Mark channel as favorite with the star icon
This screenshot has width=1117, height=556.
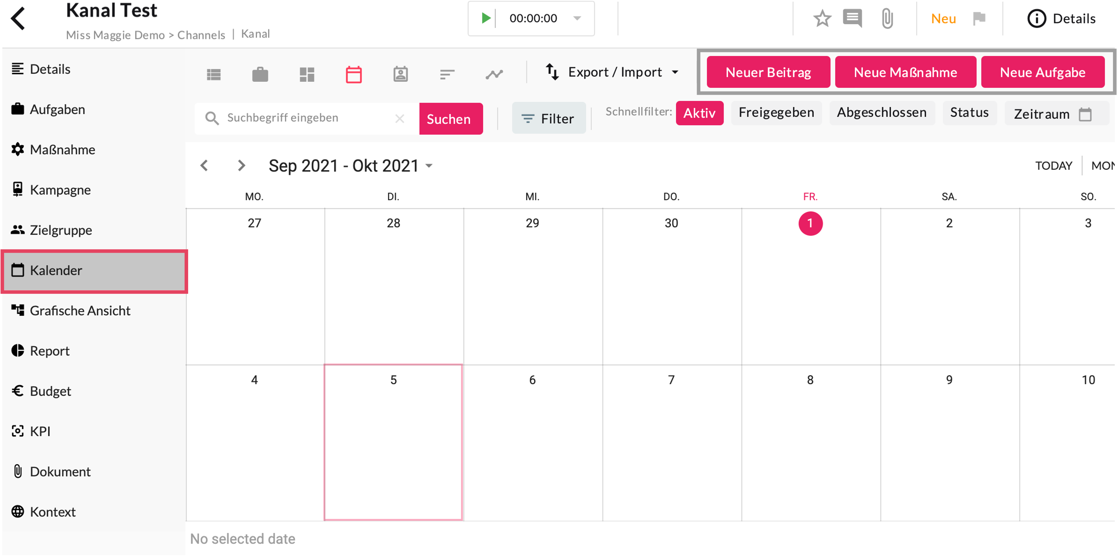[822, 19]
